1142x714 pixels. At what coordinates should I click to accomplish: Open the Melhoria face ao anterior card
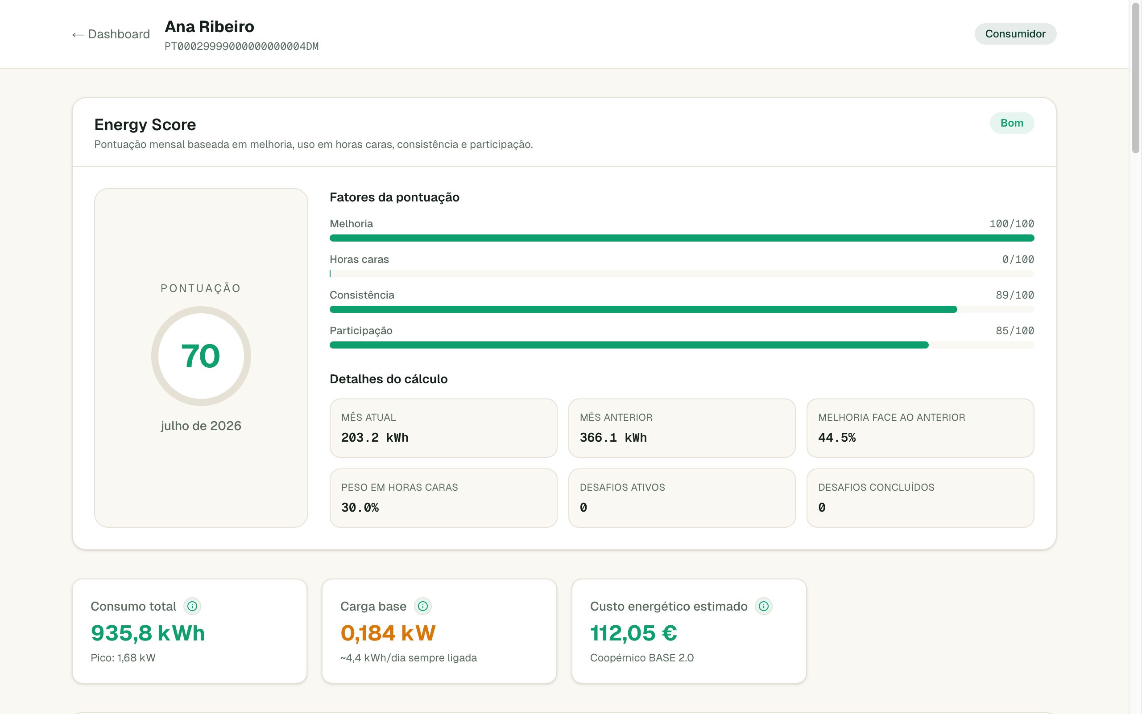[x=920, y=428]
